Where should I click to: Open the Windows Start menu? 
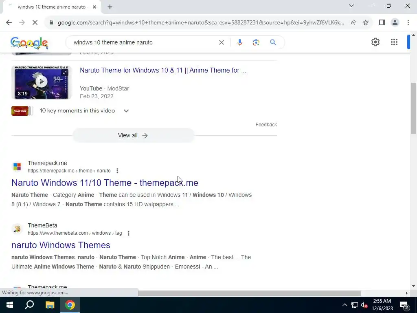(10, 305)
